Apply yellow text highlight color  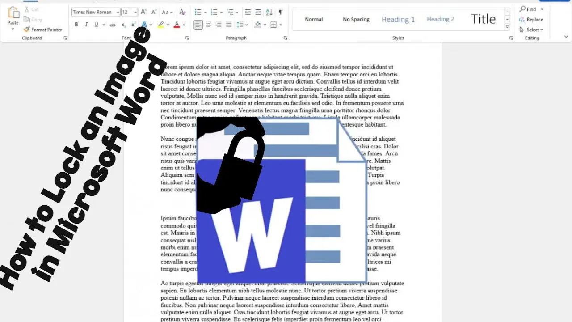161,25
